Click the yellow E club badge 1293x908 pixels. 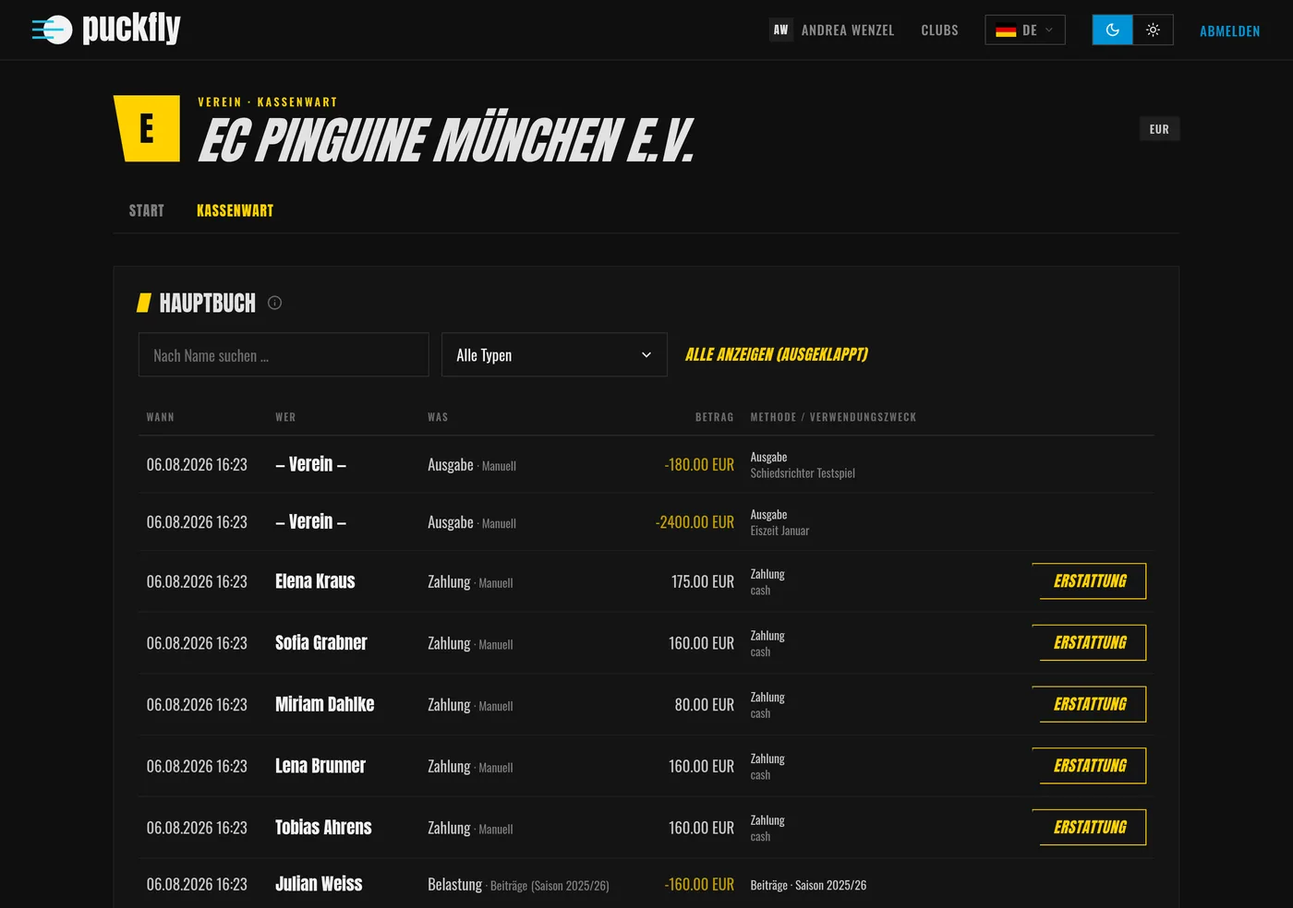click(147, 128)
